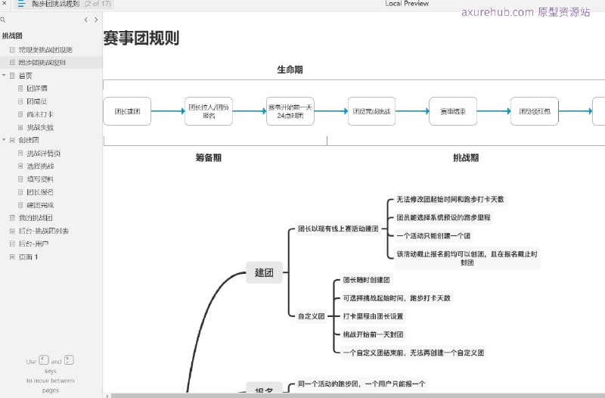Viewport: 605px width, 398px height.
Task: Click the 赛事团规则 page heading
Action: click(x=141, y=38)
